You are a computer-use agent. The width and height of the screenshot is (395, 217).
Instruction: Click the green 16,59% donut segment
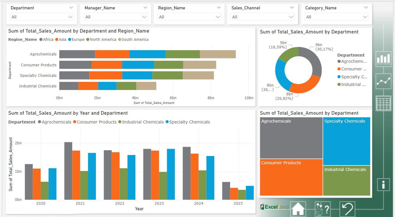pyautogui.click(x=288, y=54)
